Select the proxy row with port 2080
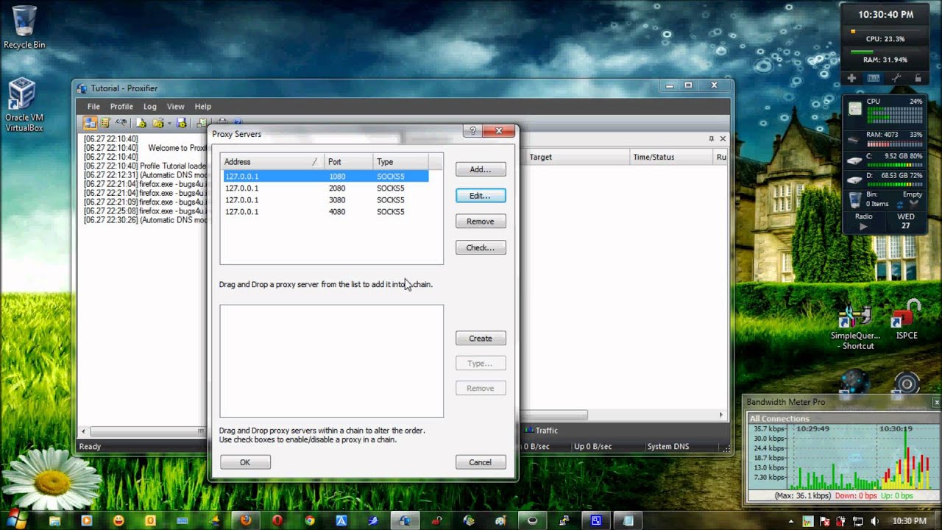942x530 pixels. point(325,188)
